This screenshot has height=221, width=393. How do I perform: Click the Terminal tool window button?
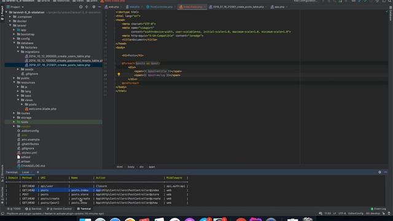[84, 209]
